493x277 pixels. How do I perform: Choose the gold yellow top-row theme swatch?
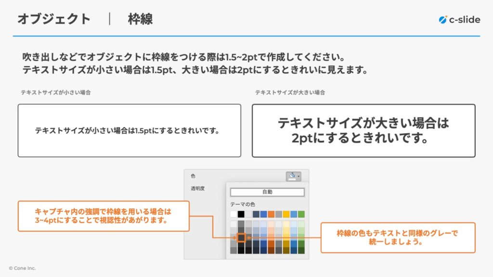286,214
